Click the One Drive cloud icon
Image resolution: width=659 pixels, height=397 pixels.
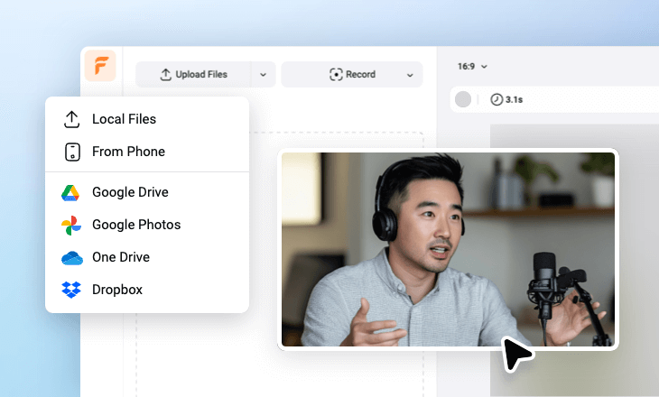click(x=72, y=258)
